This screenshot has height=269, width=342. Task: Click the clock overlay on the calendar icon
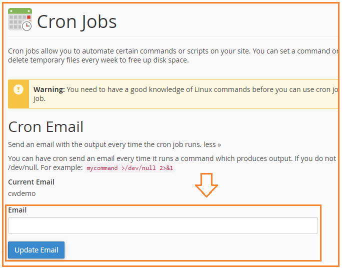coord(27,26)
